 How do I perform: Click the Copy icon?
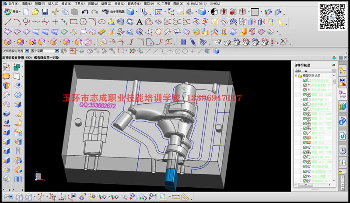pos(65,12)
